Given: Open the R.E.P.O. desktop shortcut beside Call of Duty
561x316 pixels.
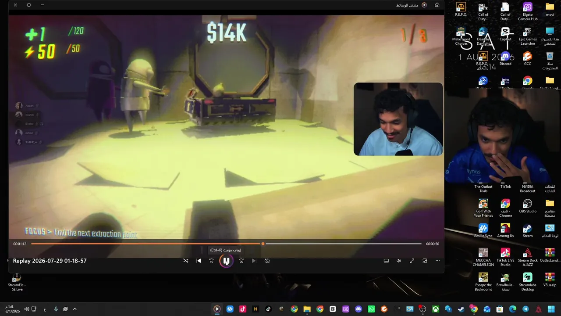Looking at the screenshot, I should 461,10.
